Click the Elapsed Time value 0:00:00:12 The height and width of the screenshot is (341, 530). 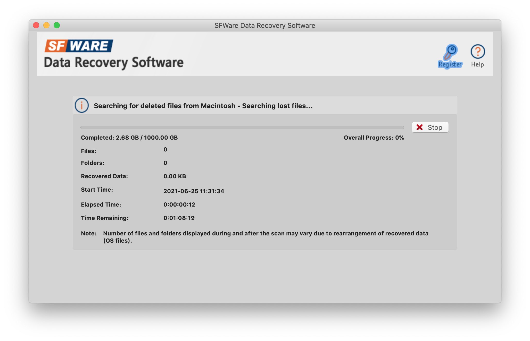point(179,204)
